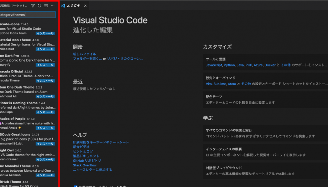Open the Material Icon Theme entry
Screen dimensions: 328x187
click(28, 44)
